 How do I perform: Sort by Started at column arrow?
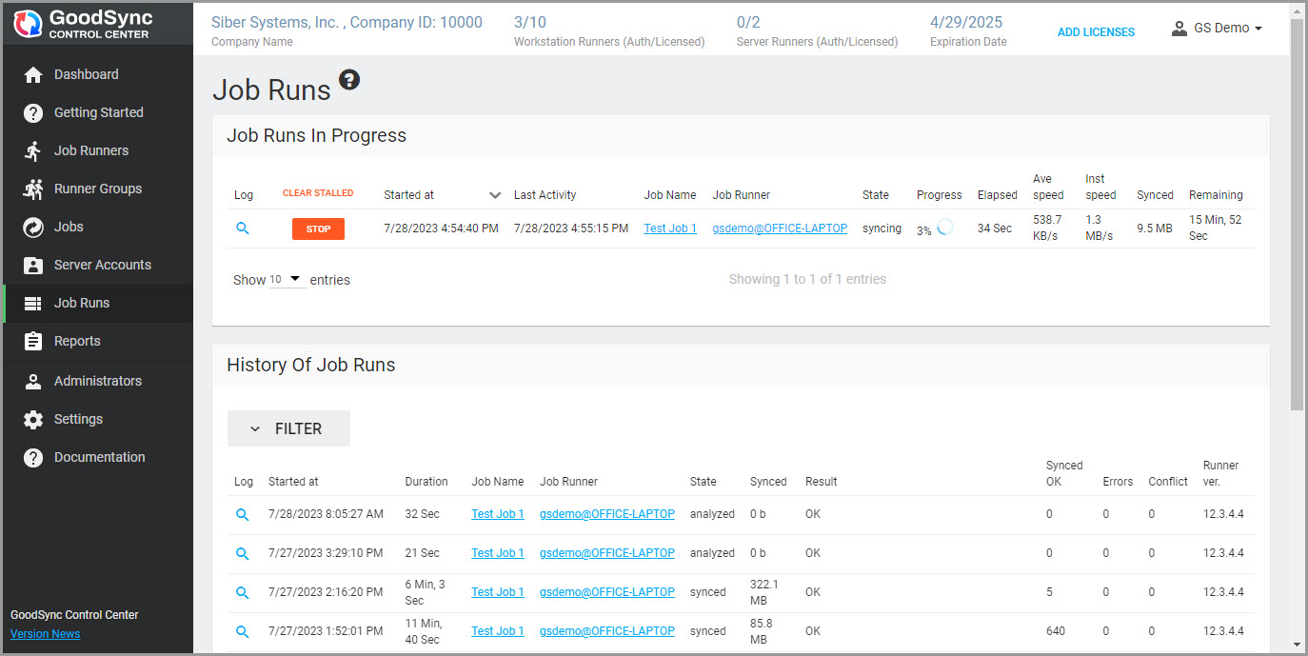tap(494, 195)
